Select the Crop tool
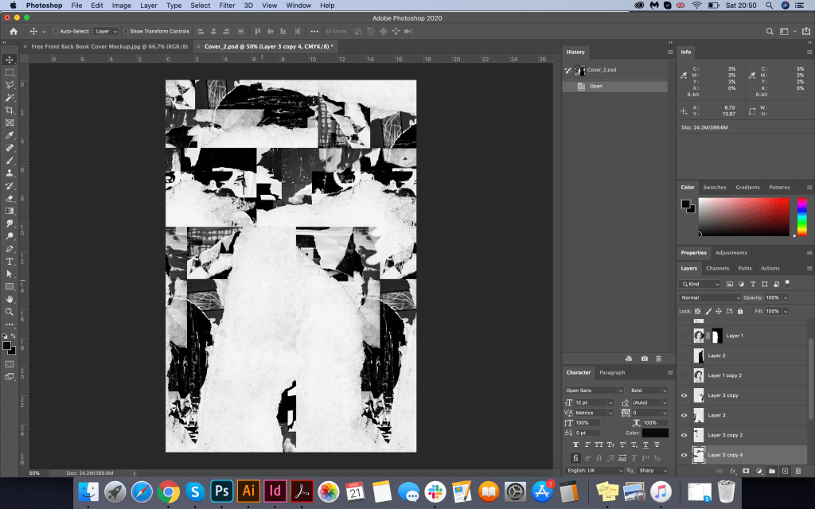Image resolution: width=815 pixels, height=509 pixels. [10, 110]
